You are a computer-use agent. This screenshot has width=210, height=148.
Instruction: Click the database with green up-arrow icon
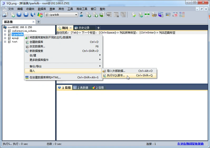click(x=95, y=15)
